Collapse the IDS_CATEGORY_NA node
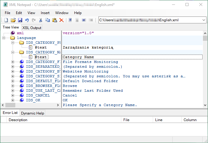The image size is (208, 143). click(13, 52)
